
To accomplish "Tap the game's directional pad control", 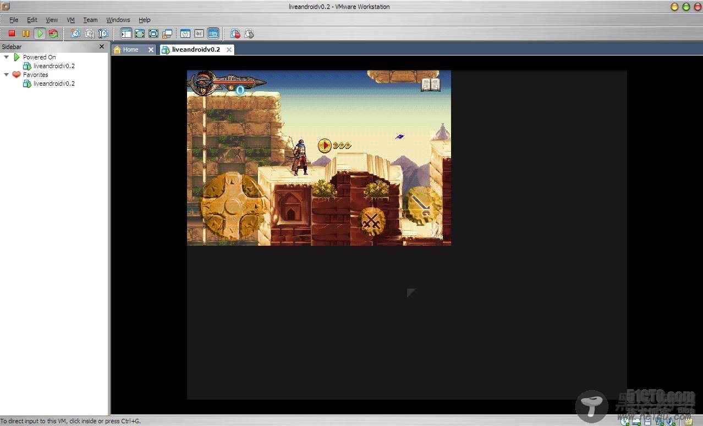I will 232,207.
